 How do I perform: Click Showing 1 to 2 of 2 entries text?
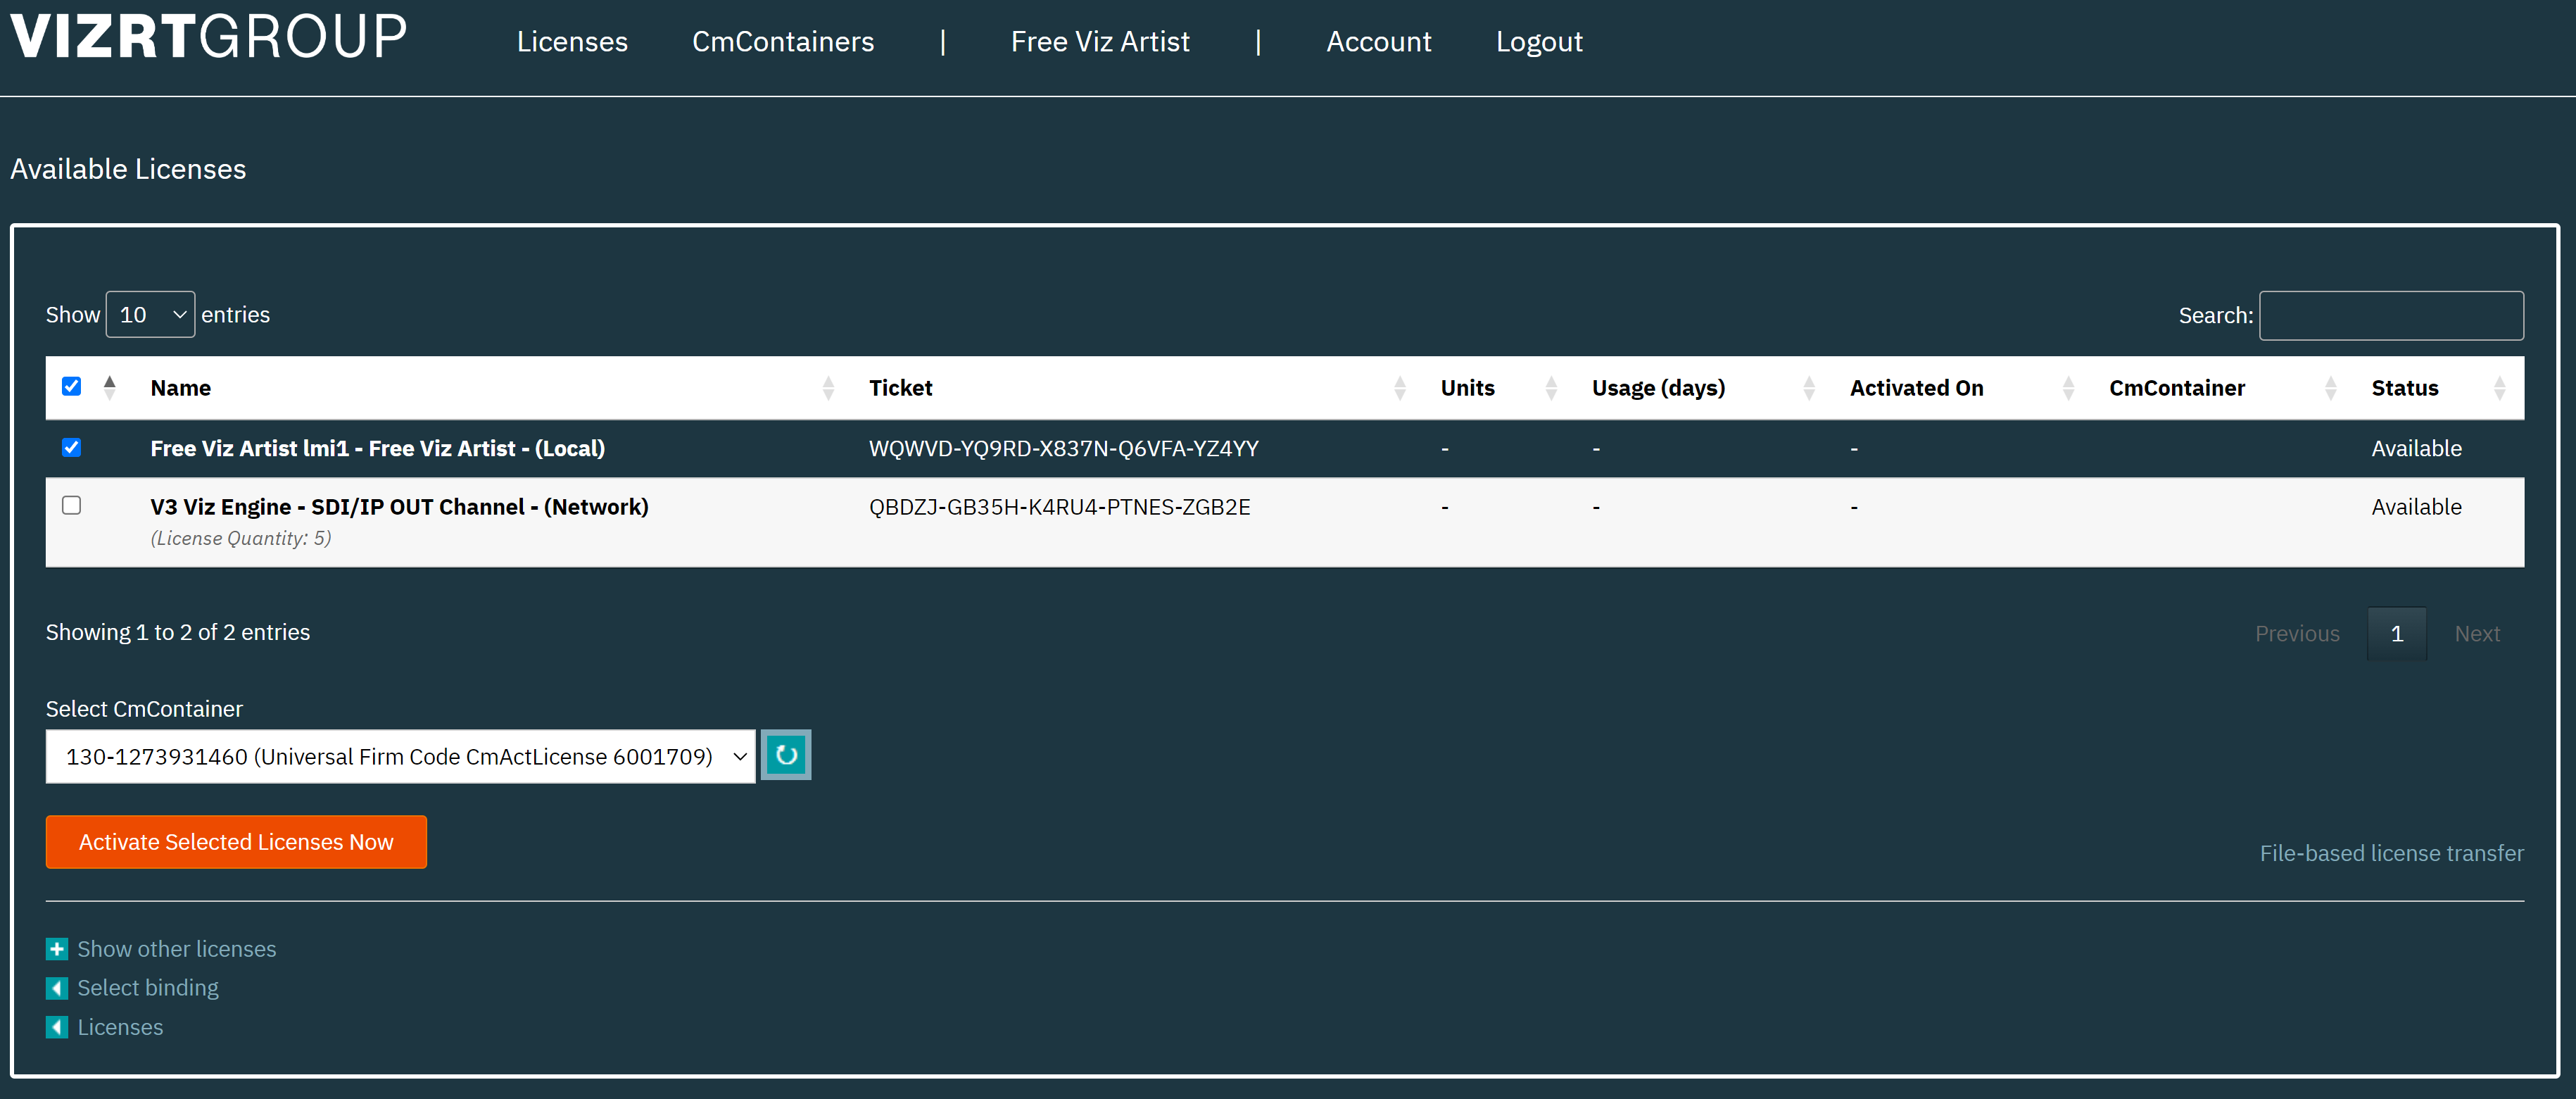(x=178, y=632)
